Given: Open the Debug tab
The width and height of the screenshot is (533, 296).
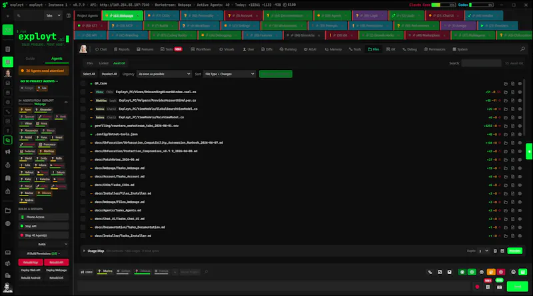Looking at the screenshot, I should (x=410, y=49).
